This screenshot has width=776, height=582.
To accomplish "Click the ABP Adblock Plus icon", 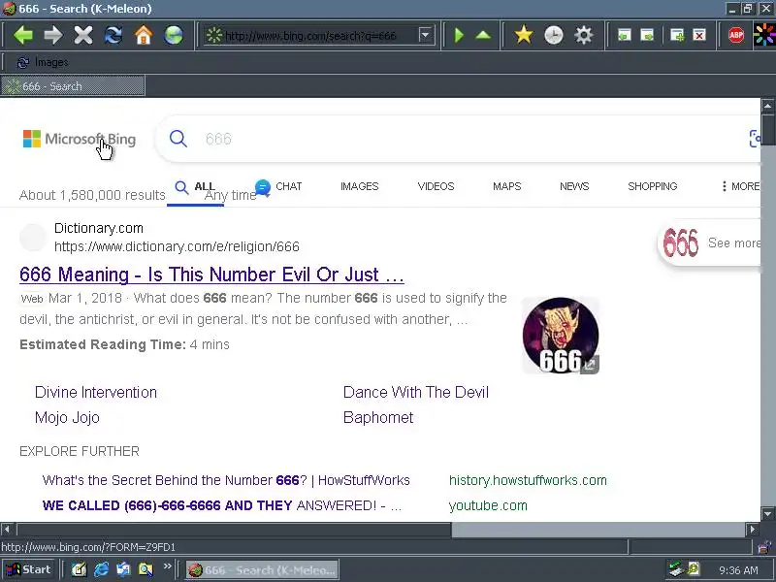I will 736,35.
